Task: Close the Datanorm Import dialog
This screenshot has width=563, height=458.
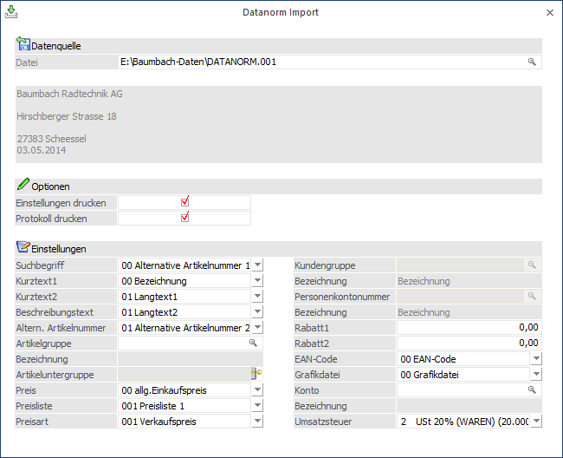Action: 550,13
